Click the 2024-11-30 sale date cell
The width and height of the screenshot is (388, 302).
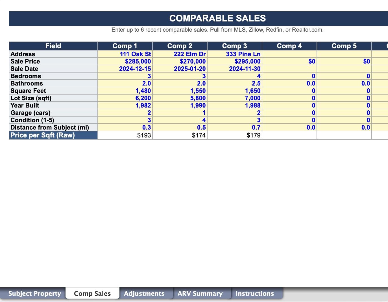(x=235, y=69)
